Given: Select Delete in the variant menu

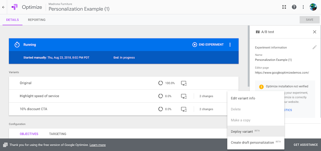Looking at the screenshot, I should 256,109.
